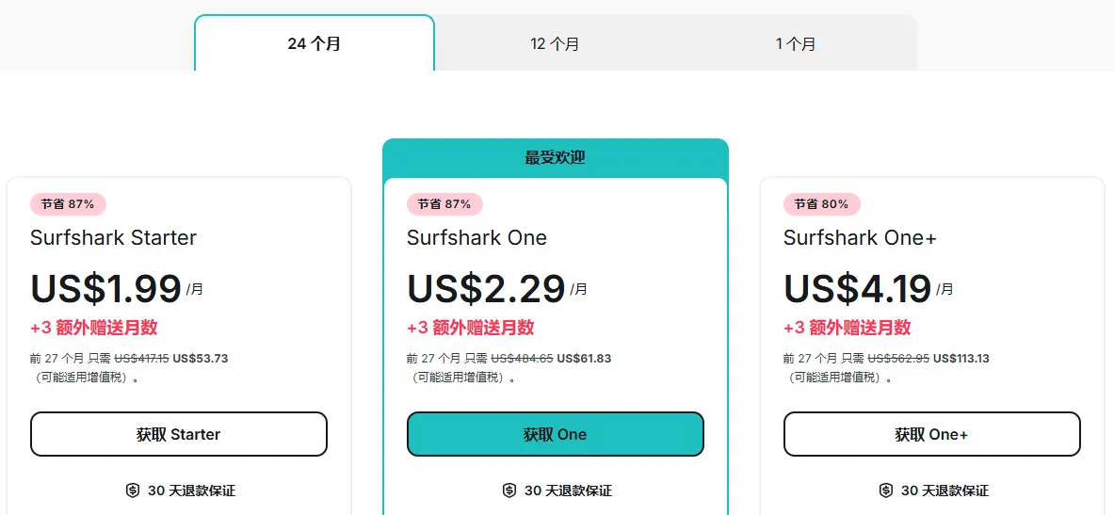Click the US$1.99 monthly price
This screenshot has height=515, width=1114.
coord(105,289)
